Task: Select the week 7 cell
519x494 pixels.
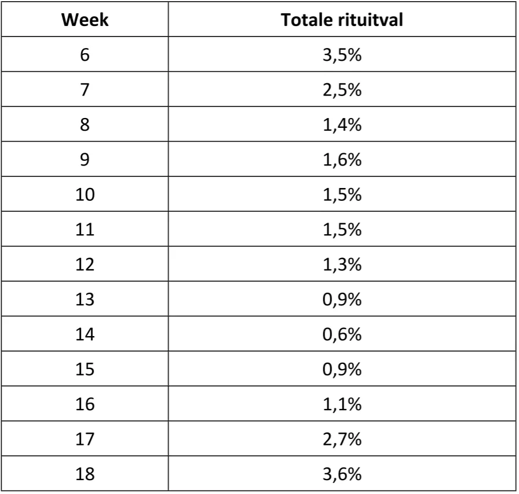Action: pyautogui.click(x=84, y=89)
